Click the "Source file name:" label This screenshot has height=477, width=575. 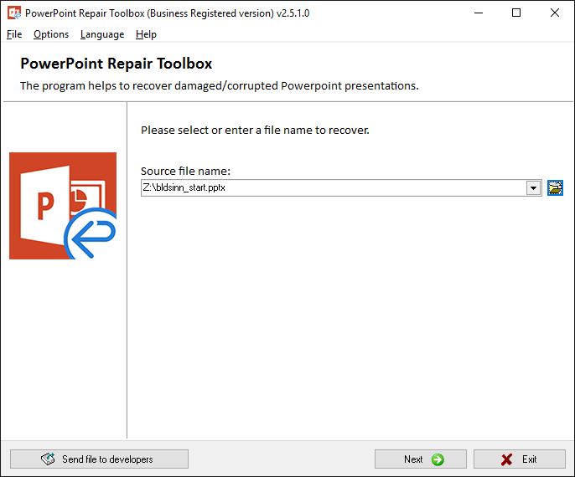[x=185, y=172]
